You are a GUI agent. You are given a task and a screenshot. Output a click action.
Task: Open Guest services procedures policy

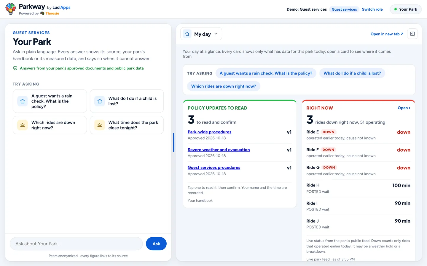214,167
